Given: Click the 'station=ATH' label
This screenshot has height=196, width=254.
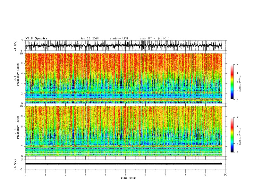Looking at the screenshot, I should coord(119,38).
